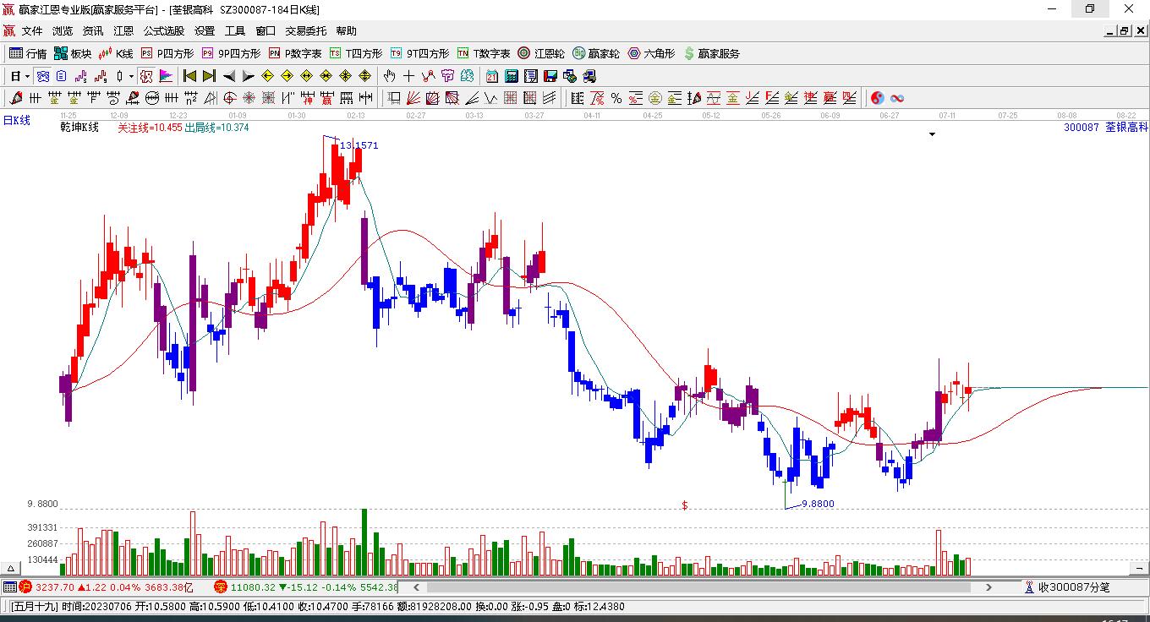Step forward with the black right triangle
Viewport: 1150px width, 622px height.
coord(248,76)
